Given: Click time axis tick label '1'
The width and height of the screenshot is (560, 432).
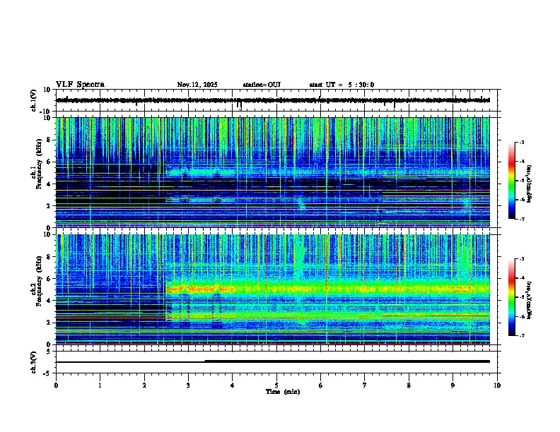Looking at the screenshot, I should [100, 385].
